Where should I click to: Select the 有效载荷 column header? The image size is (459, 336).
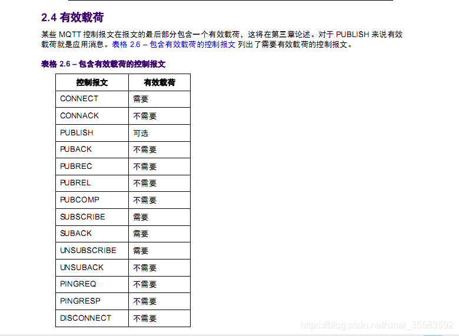click(159, 82)
